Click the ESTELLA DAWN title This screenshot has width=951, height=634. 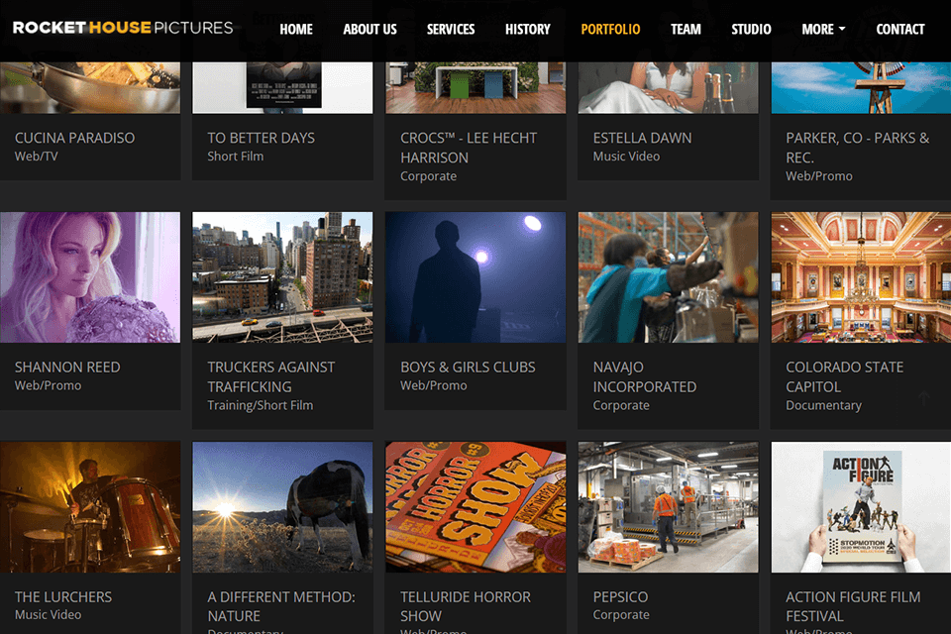pos(642,138)
